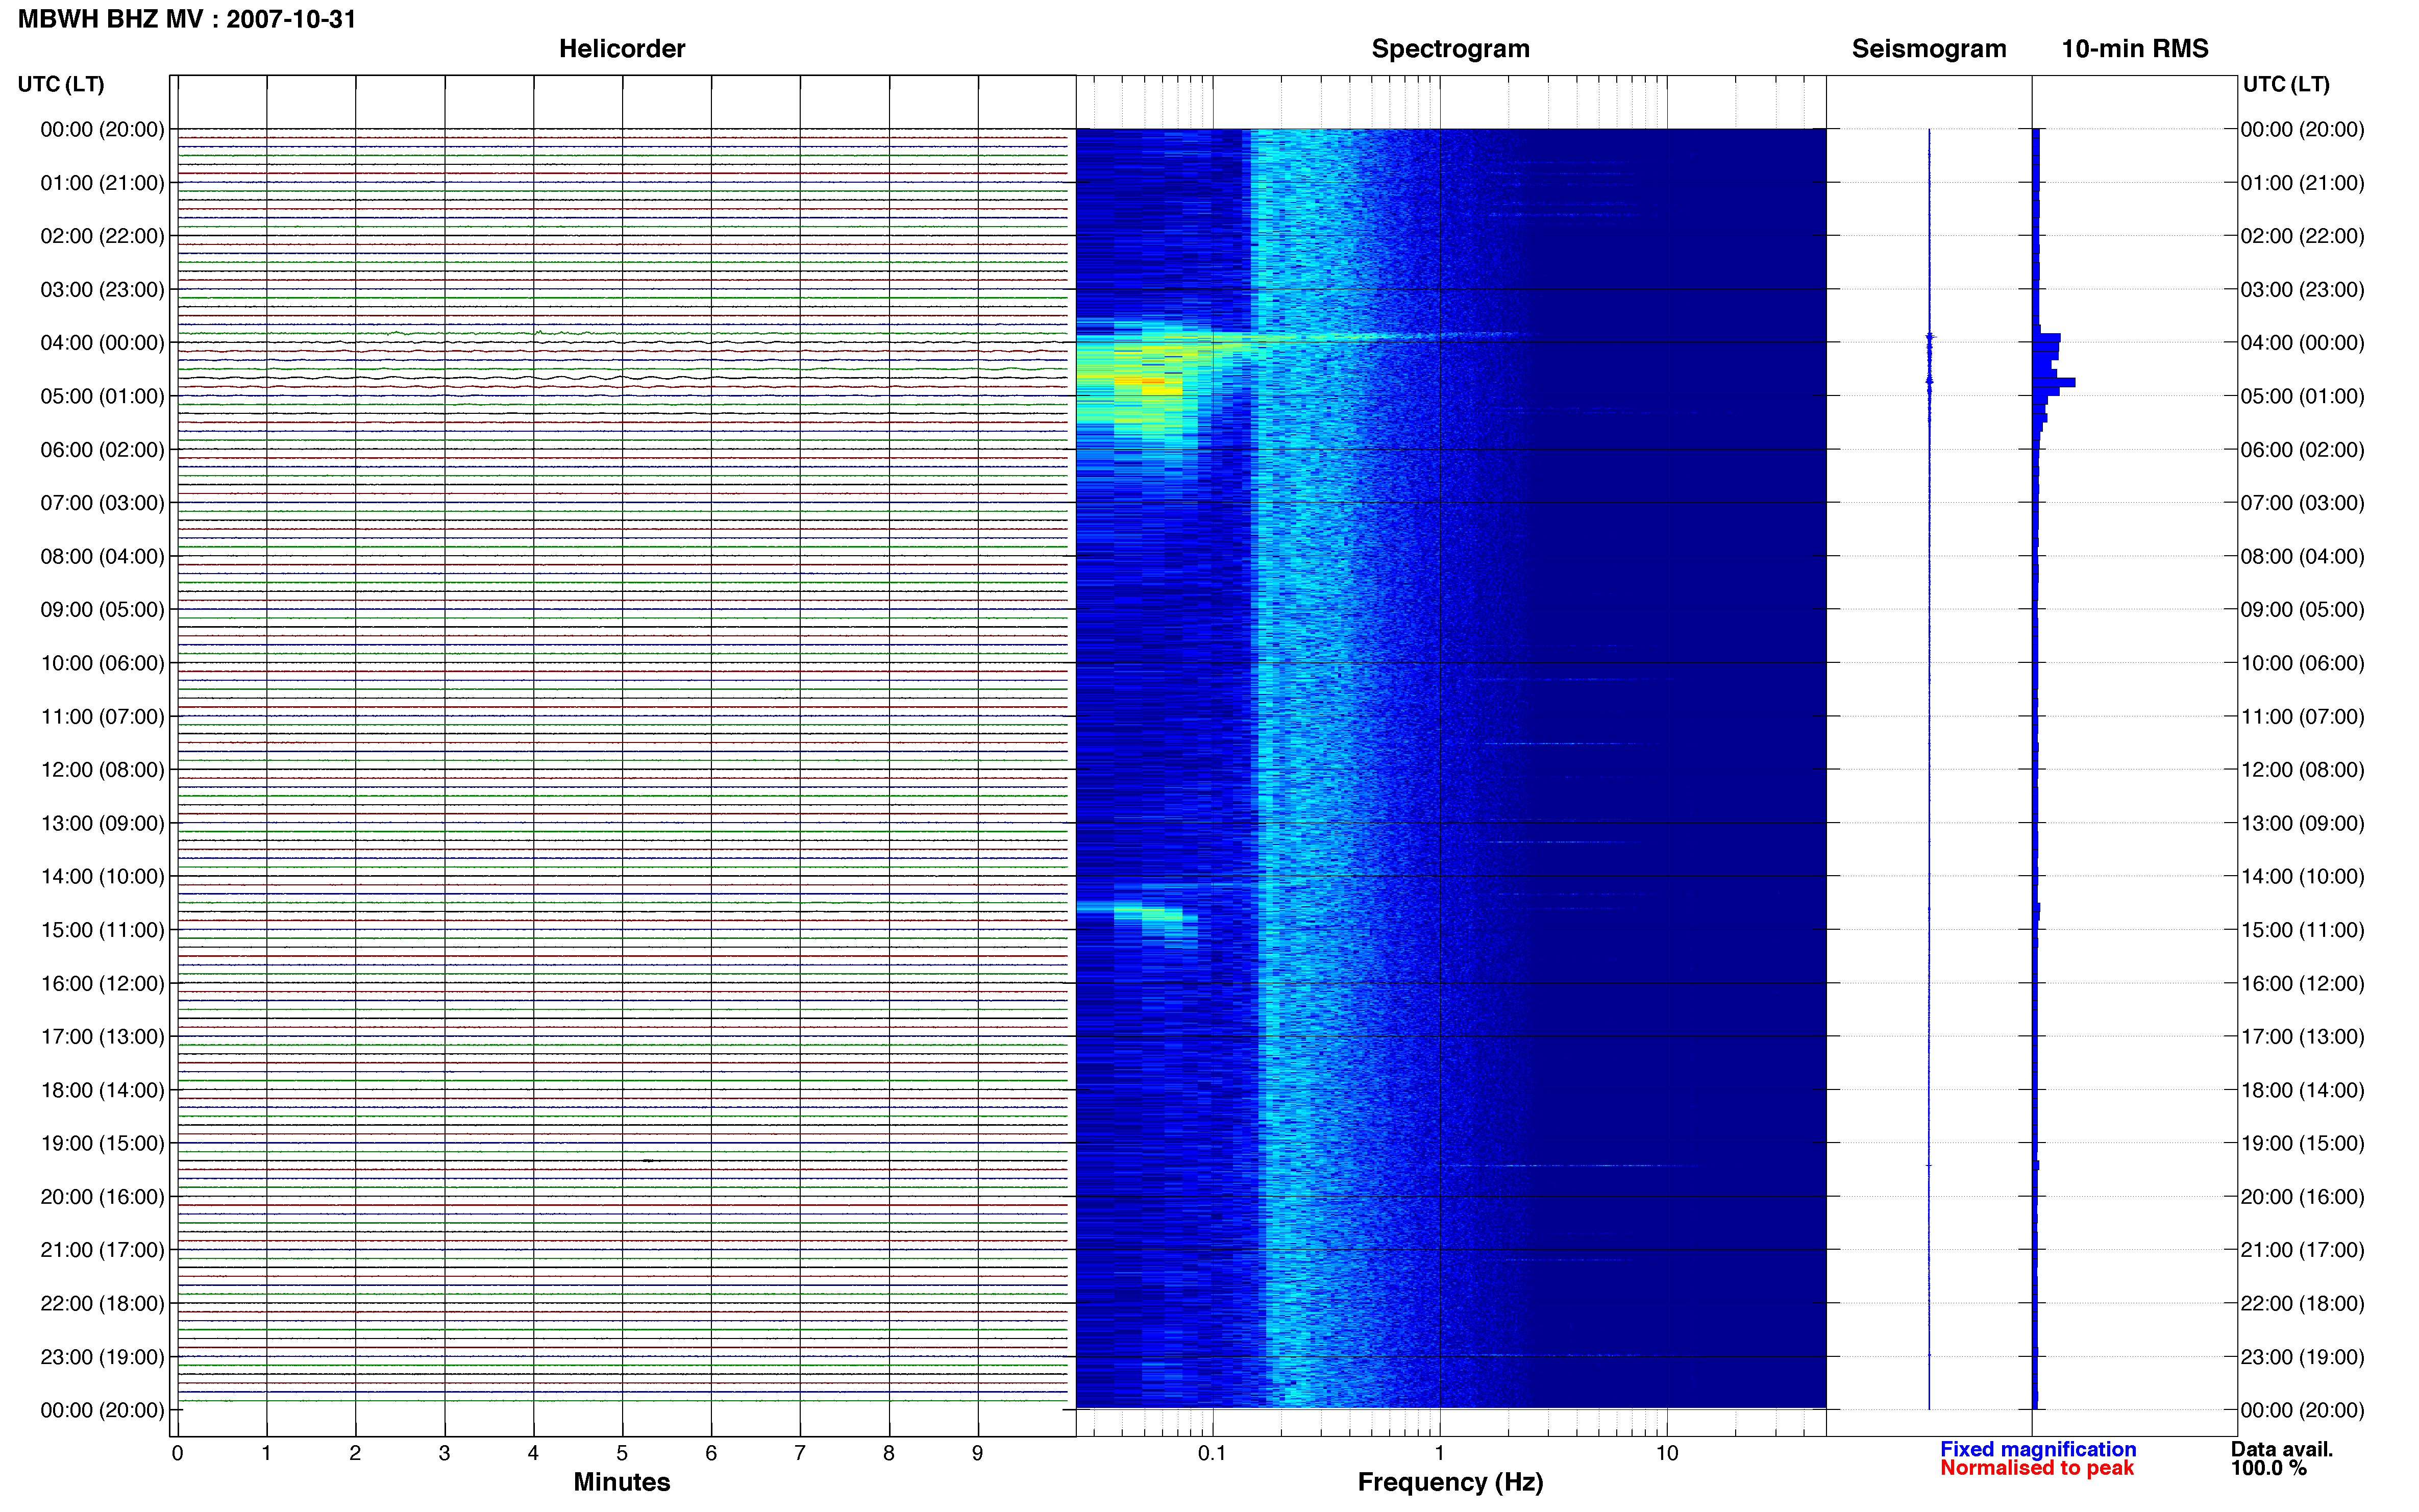The image size is (2419, 1512).
Task: Click the right 'UTC (LT)' axis label
Action: [2286, 84]
